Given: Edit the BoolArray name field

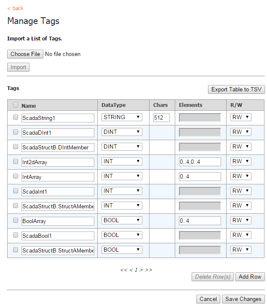Looking at the screenshot, I should point(58,221).
